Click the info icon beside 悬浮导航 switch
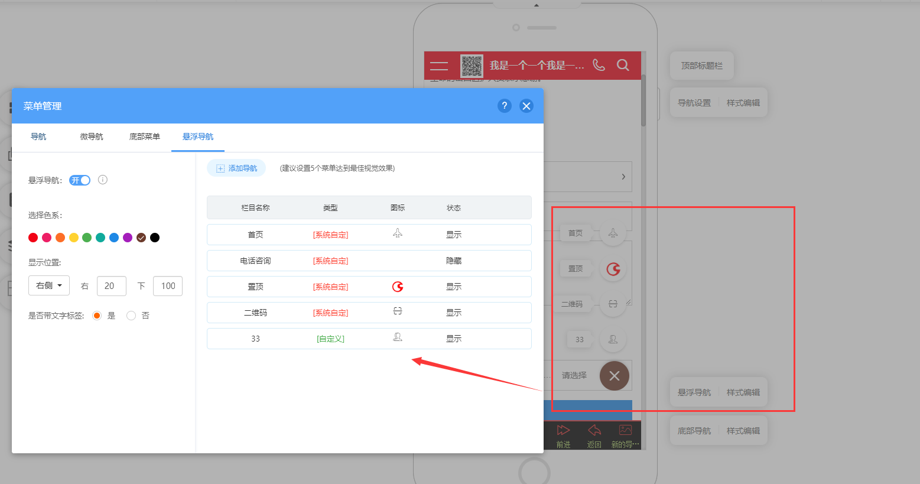This screenshot has height=484, width=920. (x=103, y=180)
